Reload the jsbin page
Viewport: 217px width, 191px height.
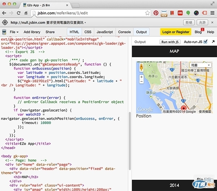click(x=18, y=13)
